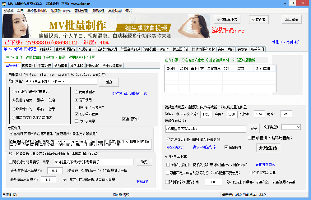Select 通过歌词识别歌曲信息 radio option
This screenshot has width=311, height=200.
[30, 92]
